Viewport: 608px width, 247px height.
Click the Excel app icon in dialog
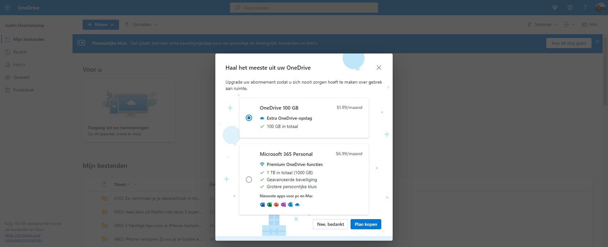point(269,205)
